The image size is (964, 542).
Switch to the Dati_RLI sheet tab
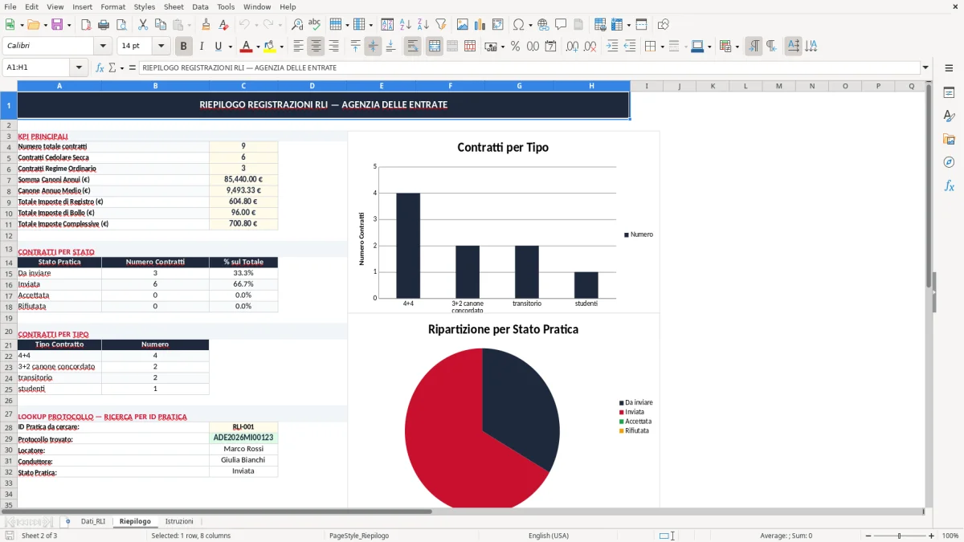tap(93, 521)
